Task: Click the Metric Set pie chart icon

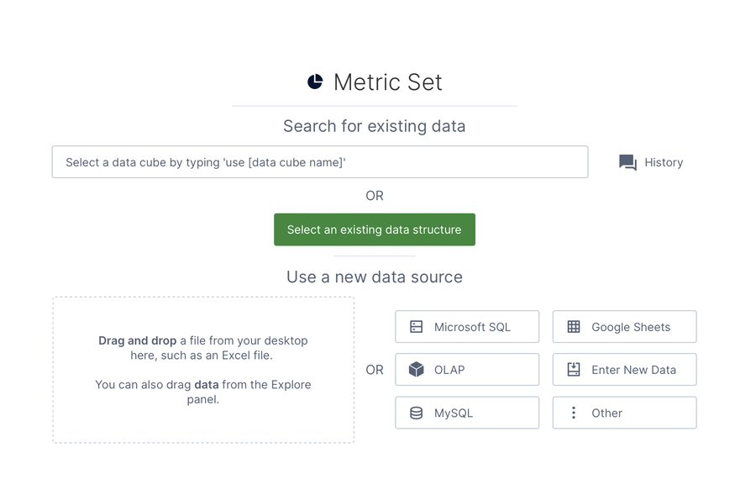Action: pyautogui.click(x=314, y=81)
